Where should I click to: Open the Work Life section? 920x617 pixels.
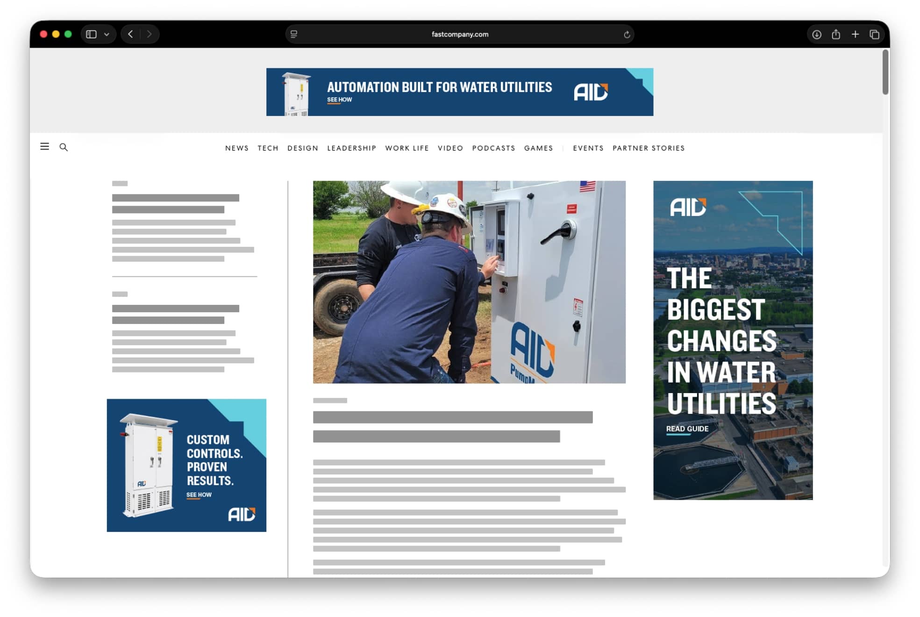pyautogui.click(x=407, y=148)
